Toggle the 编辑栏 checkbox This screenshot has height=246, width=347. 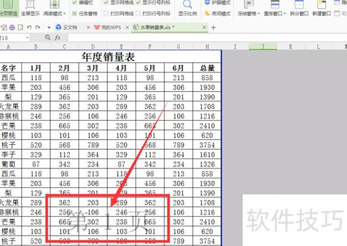[75, 3]
